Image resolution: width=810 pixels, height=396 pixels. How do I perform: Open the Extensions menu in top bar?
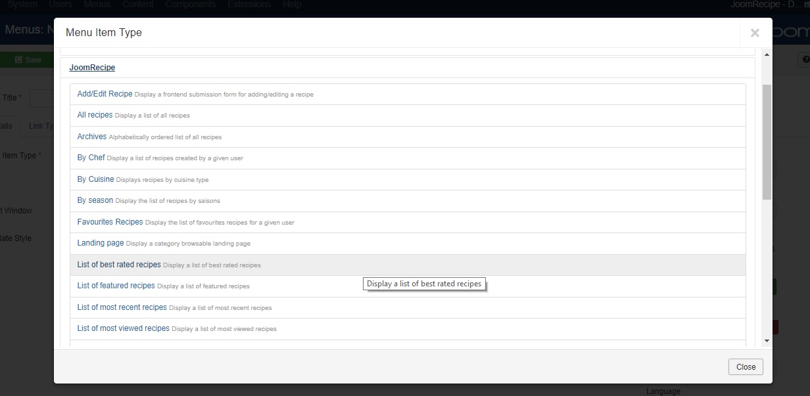pos(249,4)
